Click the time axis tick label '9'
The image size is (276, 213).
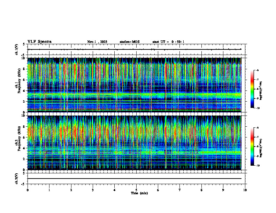(x=223, y=190)
